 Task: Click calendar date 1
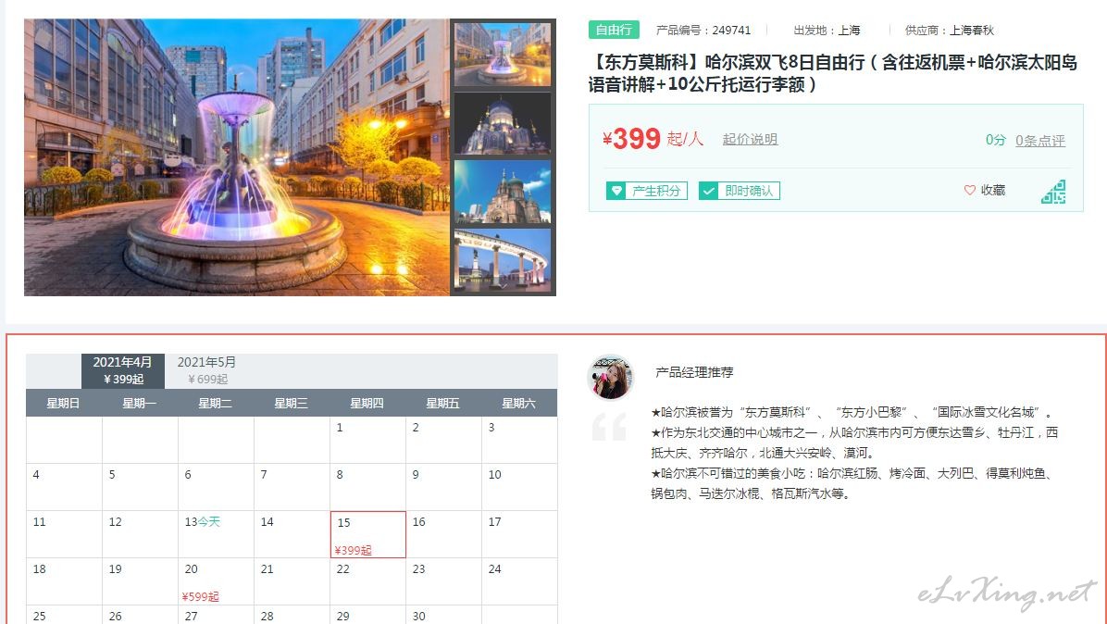tap(367, 440)
